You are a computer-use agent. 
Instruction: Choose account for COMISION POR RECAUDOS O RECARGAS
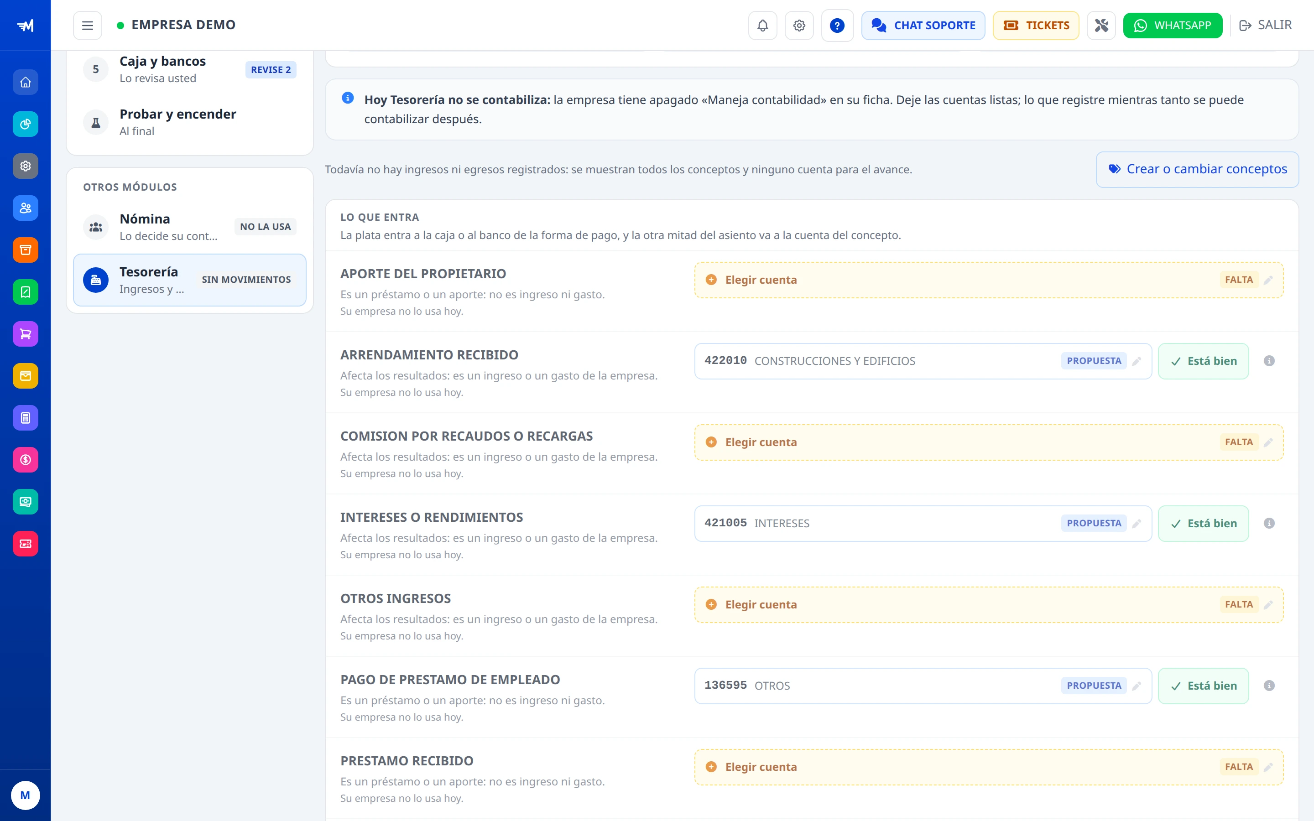pyautogui.click(x=989, y=442)
